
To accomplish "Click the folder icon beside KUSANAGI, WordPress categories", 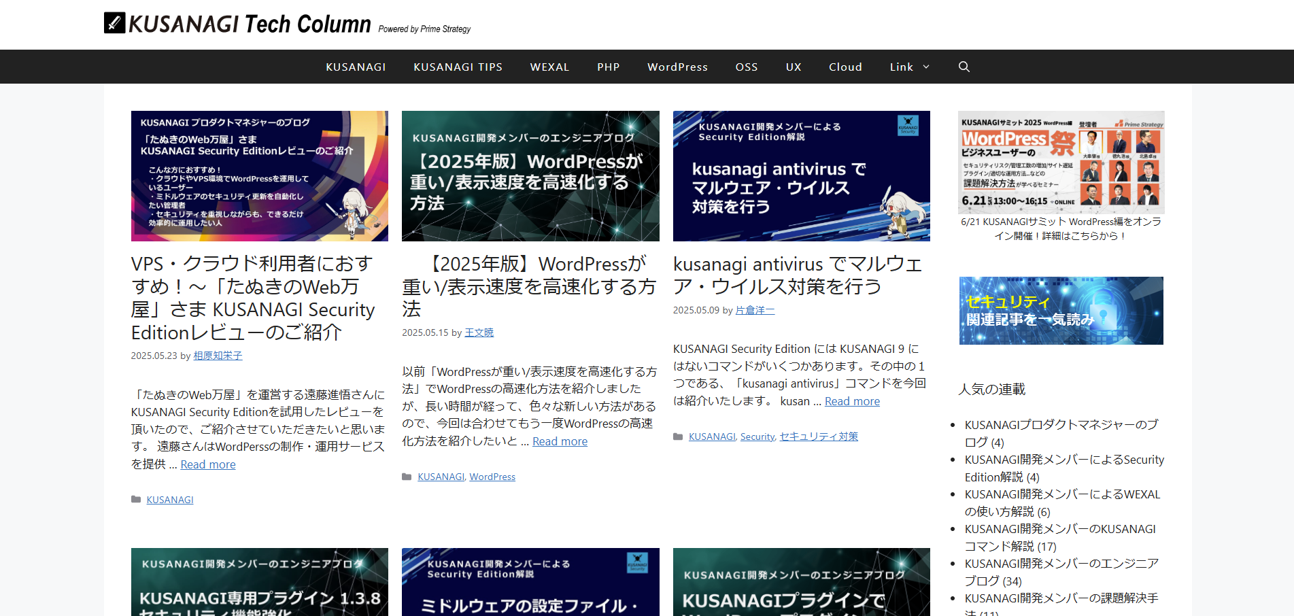I will click(x=407, y=477).
